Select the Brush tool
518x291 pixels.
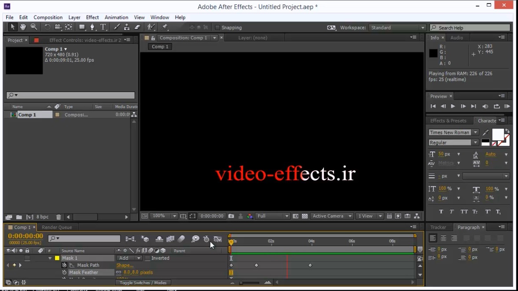click(x=117, y=27)
